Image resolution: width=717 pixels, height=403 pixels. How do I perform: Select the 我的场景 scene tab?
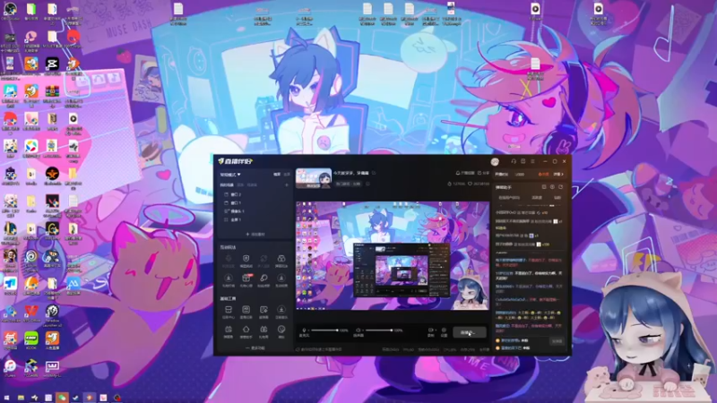point(227,185)
